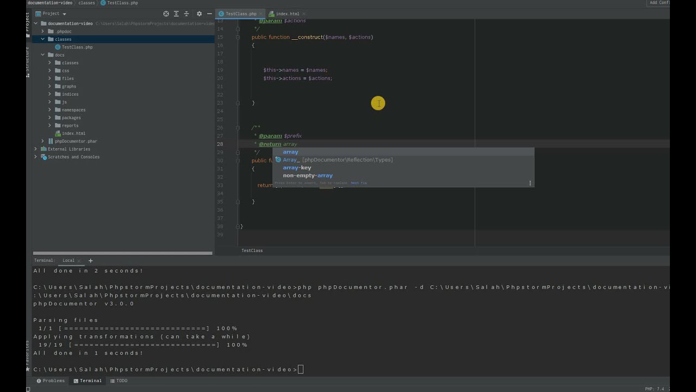
Task: Expand the css folder
Action: (49, 71)
